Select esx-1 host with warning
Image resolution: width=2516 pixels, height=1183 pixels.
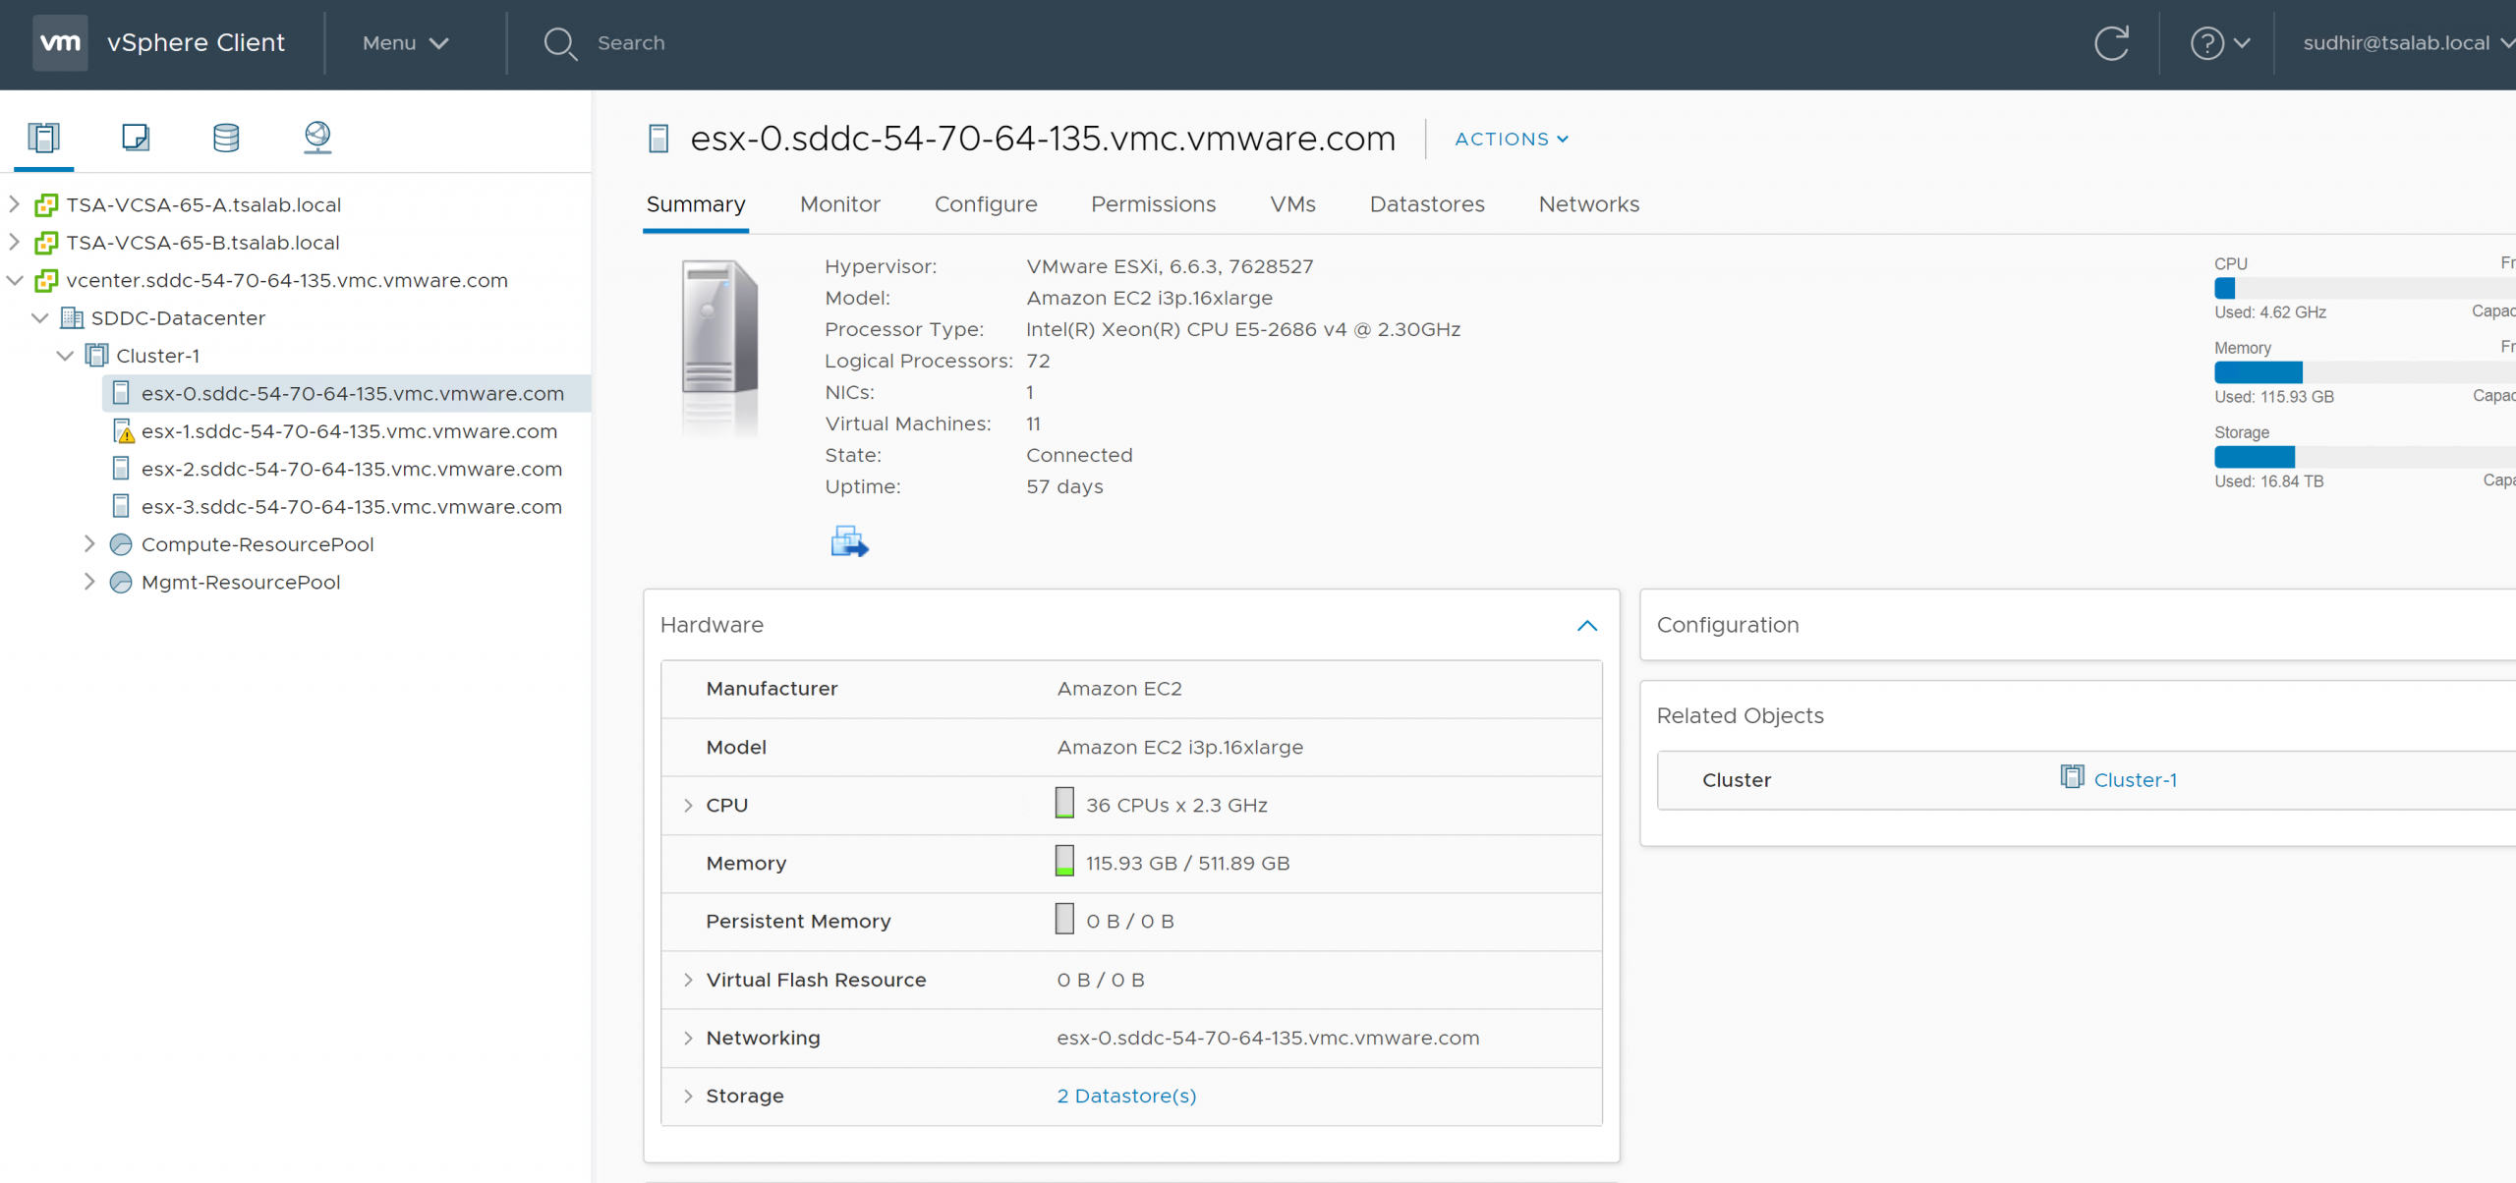pos(349,431)
